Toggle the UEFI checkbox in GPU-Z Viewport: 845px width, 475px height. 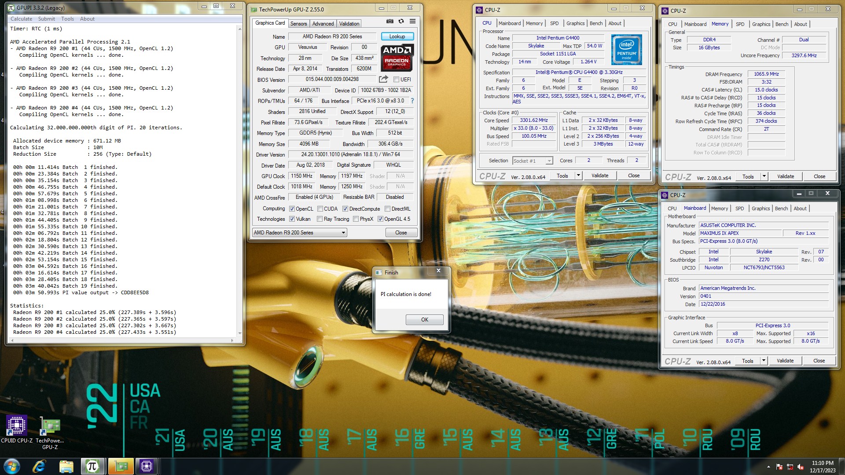pos(396,80)
